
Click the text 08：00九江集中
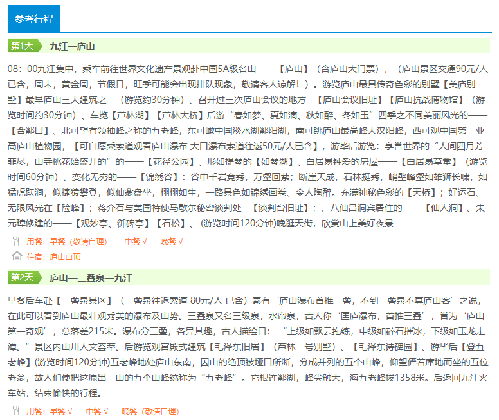pyautogui.click(x=41, y=69)
